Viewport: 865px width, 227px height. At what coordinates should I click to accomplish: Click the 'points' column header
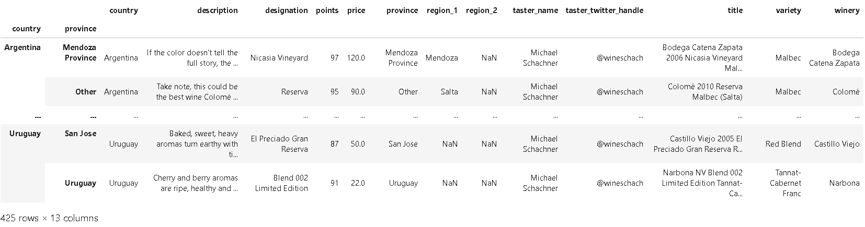(327, 10)
